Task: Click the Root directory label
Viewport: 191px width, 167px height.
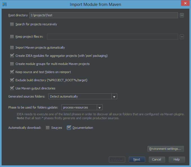Action: 18,15
